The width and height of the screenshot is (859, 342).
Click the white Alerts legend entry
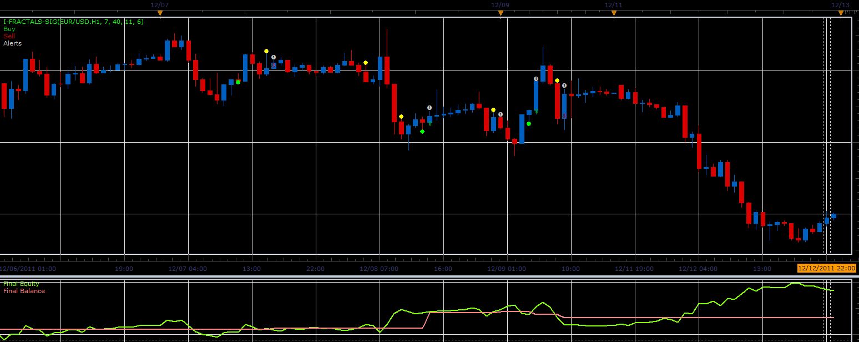(12, 43)
